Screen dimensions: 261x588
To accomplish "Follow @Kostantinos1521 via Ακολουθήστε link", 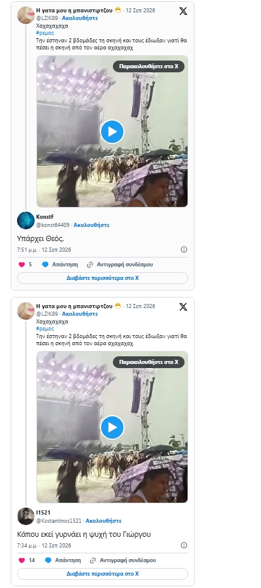I will point(103,521).
